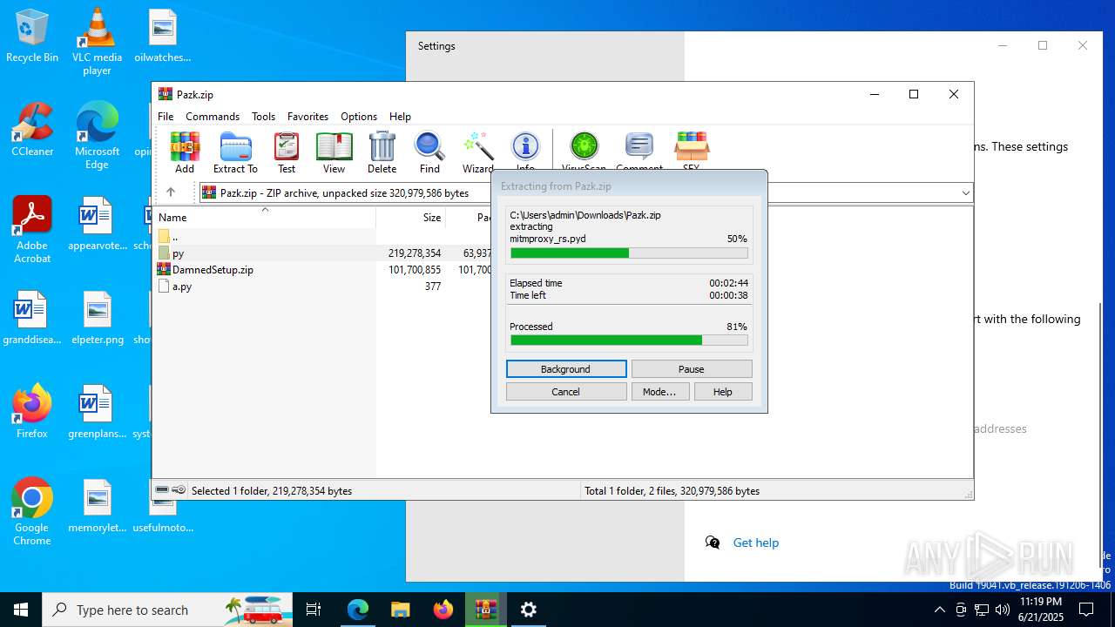Image resolution: width=1115 pixels, height=627 pixels.
Task: Pause the extraction
Action: coord(692,369)
